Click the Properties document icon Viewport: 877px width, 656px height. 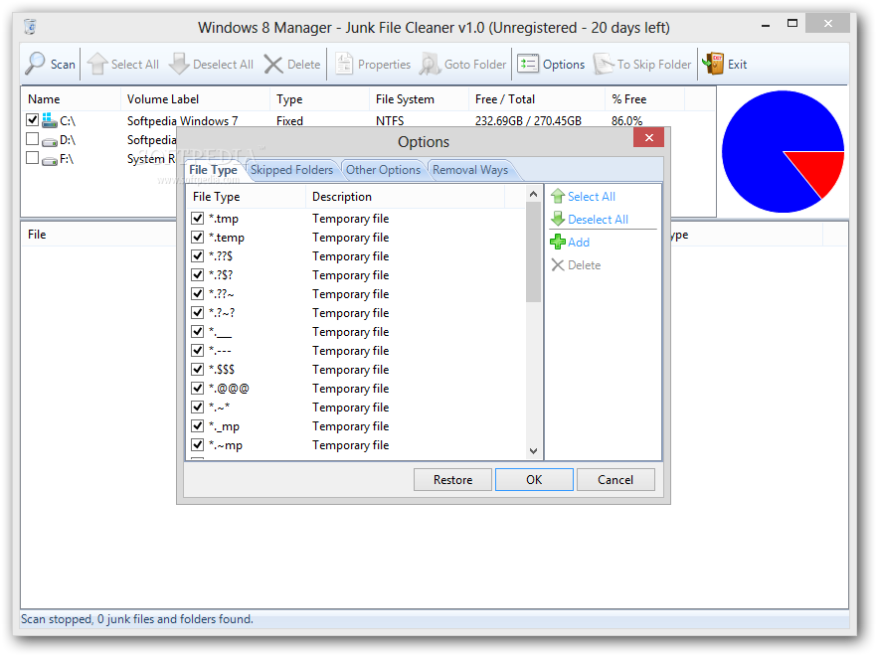click(343, 64)
